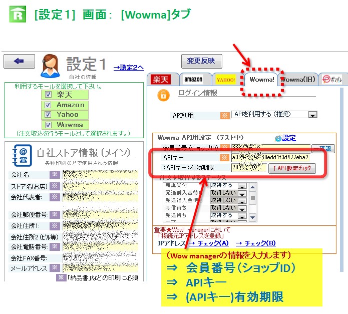Toggle the 楽天 mall checkbox

(48, 95)
